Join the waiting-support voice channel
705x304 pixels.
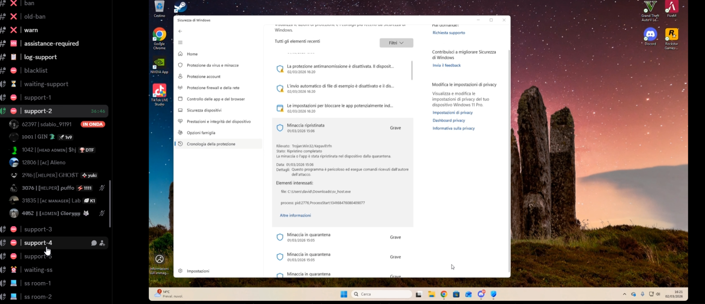[54, 84]
